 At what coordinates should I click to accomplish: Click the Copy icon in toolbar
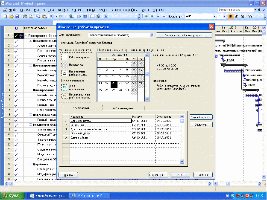pos(38,17)
